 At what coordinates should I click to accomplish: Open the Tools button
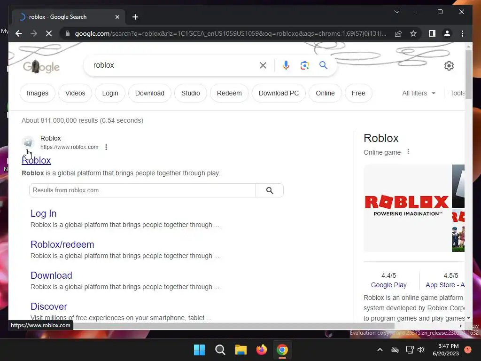(457, 93)
